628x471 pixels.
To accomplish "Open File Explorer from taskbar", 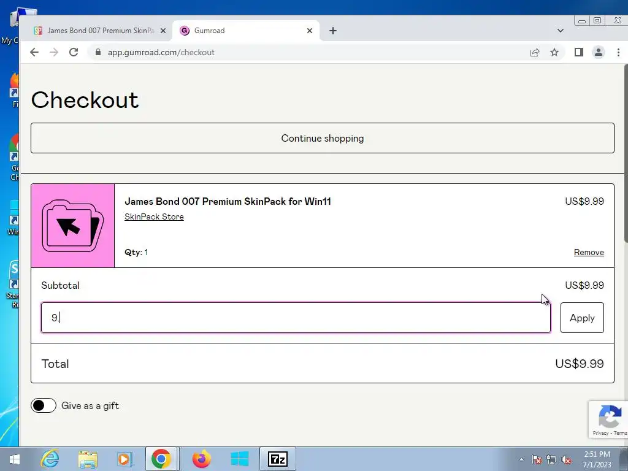I will (x=88, y=459).
